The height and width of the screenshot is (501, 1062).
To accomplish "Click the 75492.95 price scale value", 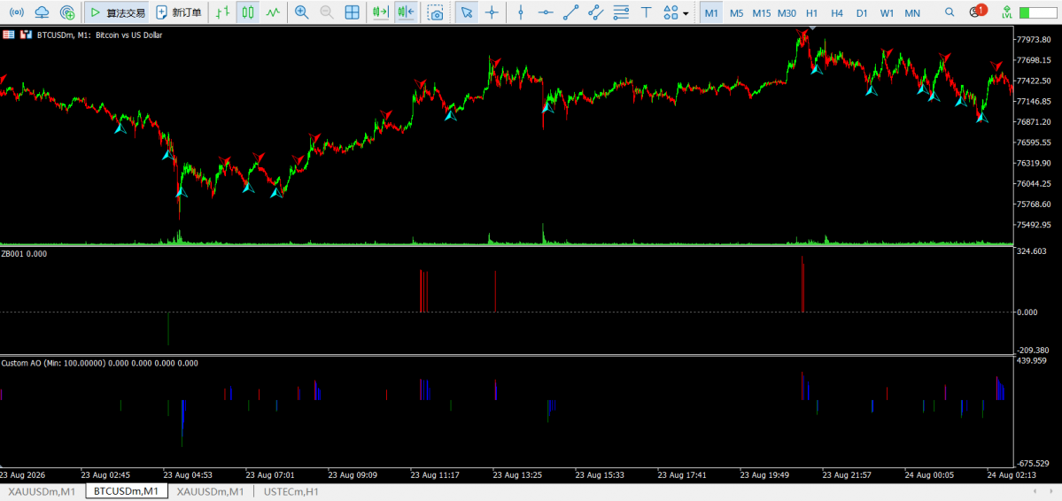I will (1034, 225).
